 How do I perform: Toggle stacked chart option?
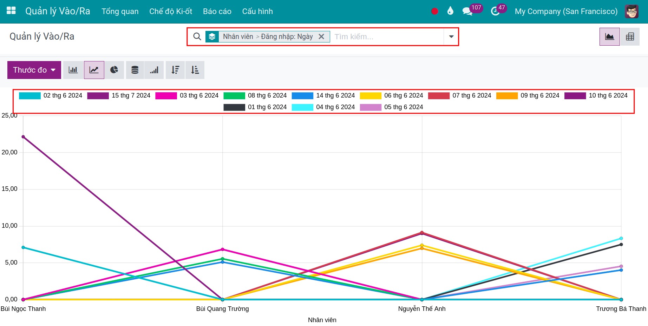click(135, 70)
